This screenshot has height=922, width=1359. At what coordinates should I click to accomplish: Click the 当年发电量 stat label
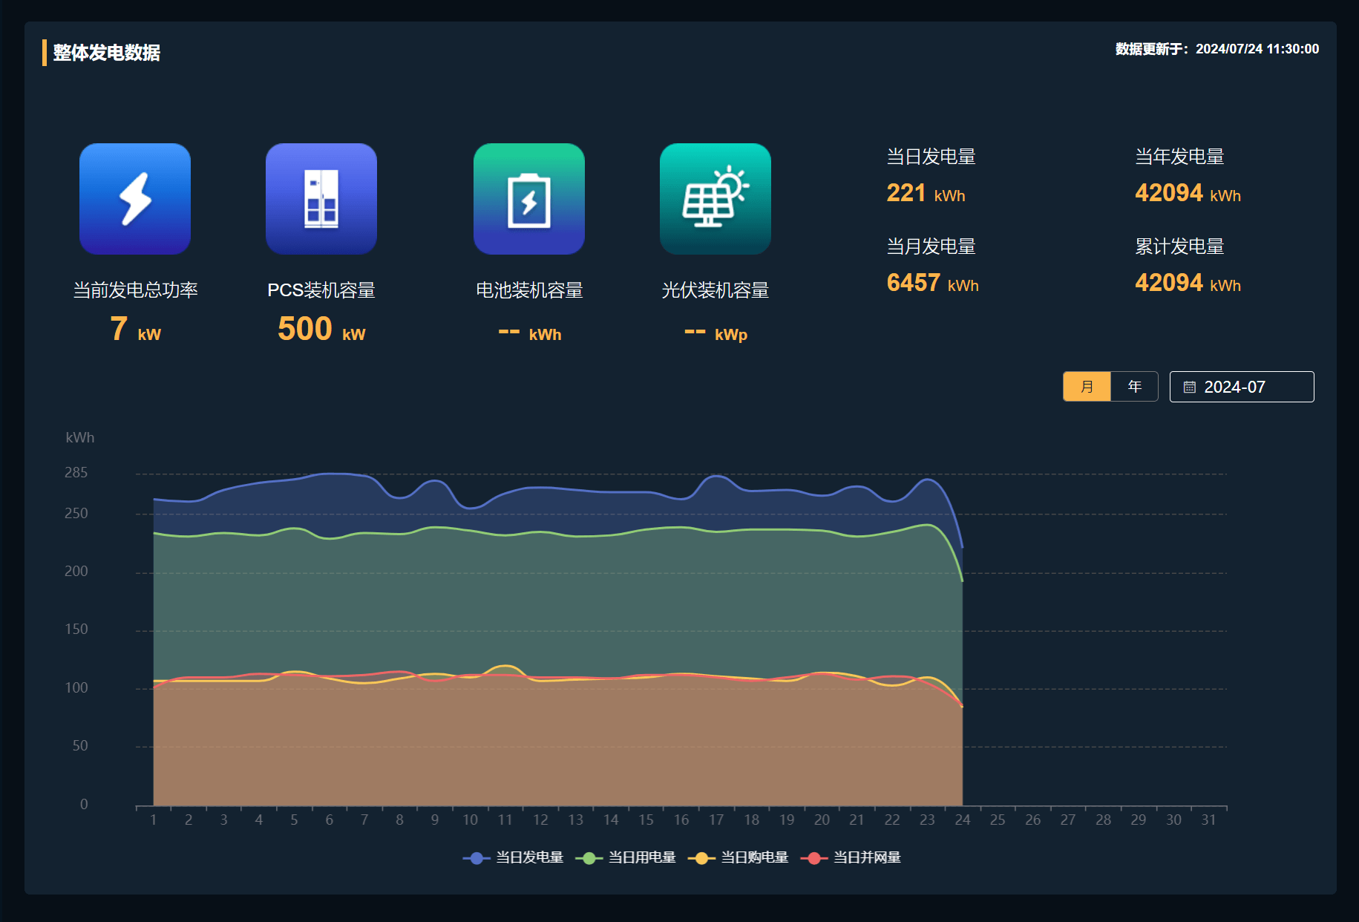tap(1180, 157)
